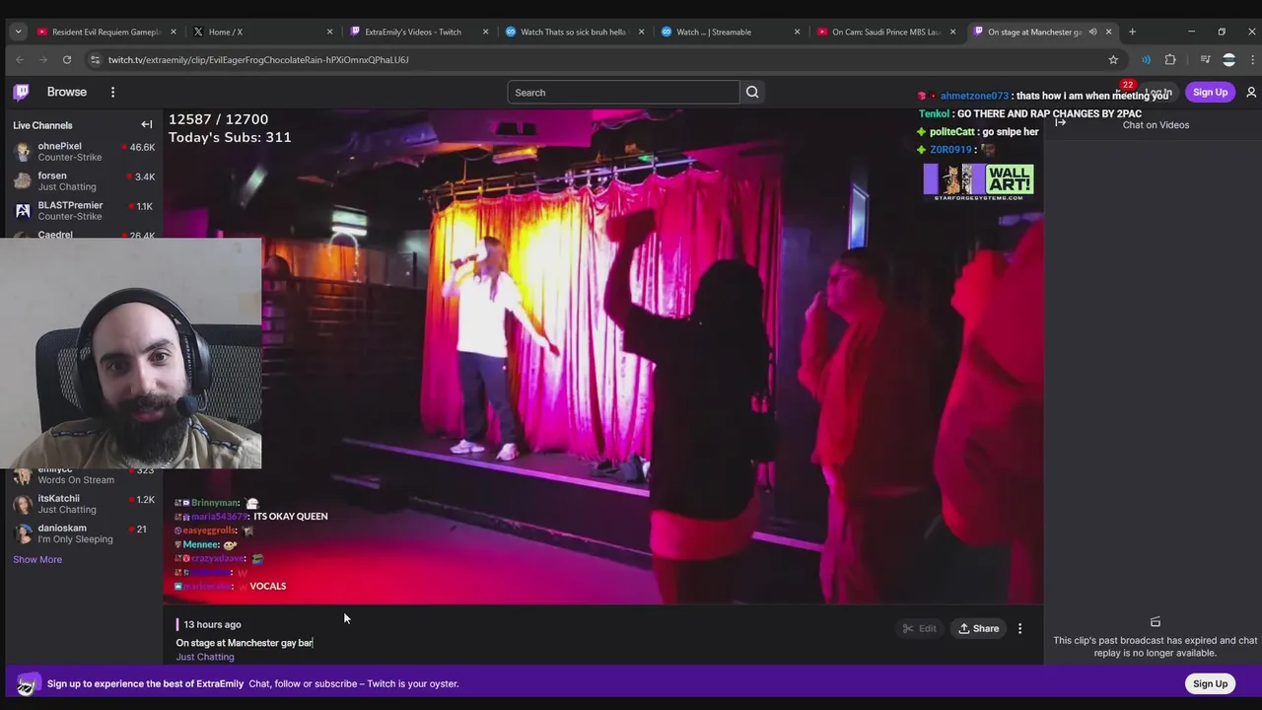Screen dimensions: 1262x710
Task: Click the browser address bar URL
Action: [x=258, y=59]
